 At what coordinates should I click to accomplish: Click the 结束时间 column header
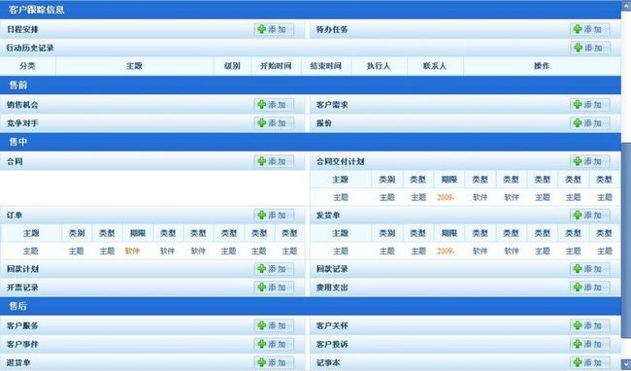point(326,66)
